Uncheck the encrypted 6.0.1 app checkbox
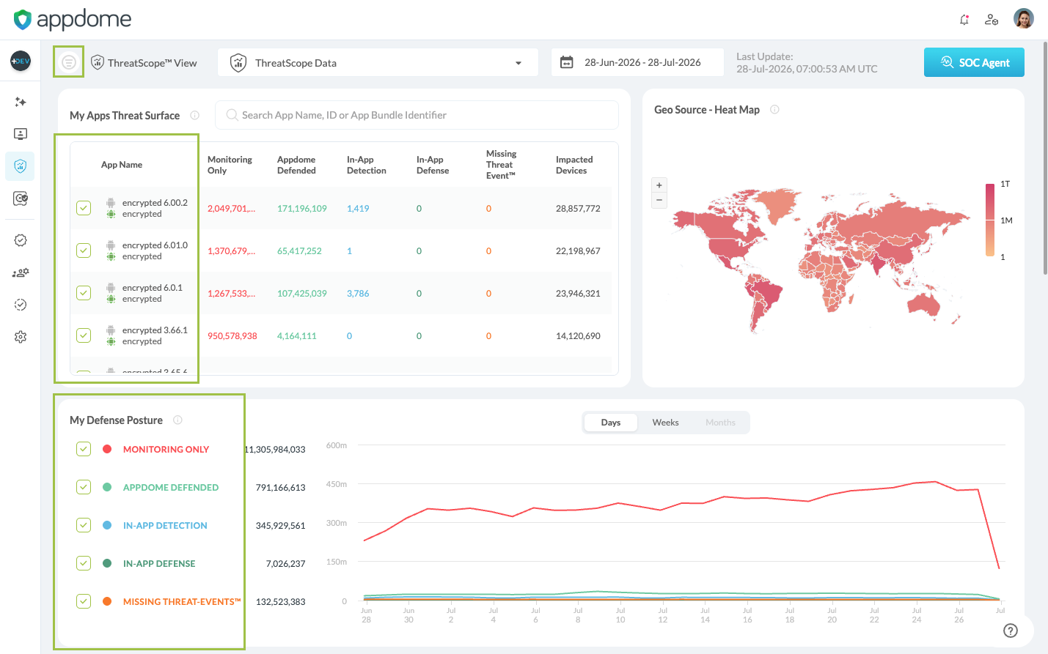 click(84, 293)
